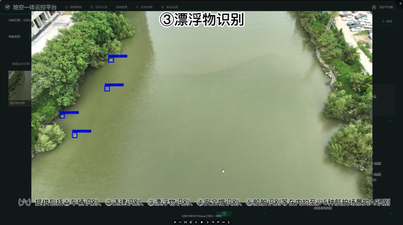
Task: Select the 漂浮物检测 thumbnail
Action: [x=20, y=88]
